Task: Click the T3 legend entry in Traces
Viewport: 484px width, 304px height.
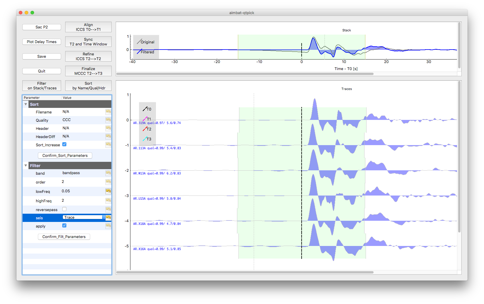Action: [147, 139]
